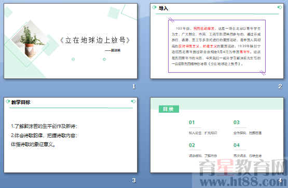Viewport: 288px width, 188px height.
Task: Select the 01 entry on the contents slide
Action: point(203,127)
